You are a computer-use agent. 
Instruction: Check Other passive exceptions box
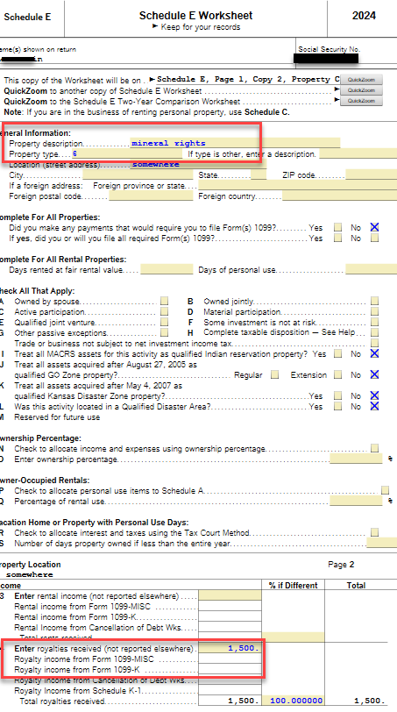coord(164,333)
